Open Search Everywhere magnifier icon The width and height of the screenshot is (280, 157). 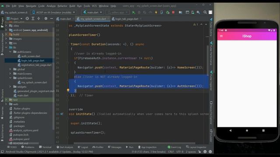205,12
